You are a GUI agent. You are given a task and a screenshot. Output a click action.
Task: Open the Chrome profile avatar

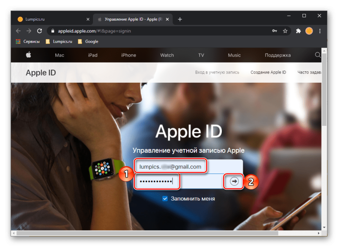pos(309,31)
